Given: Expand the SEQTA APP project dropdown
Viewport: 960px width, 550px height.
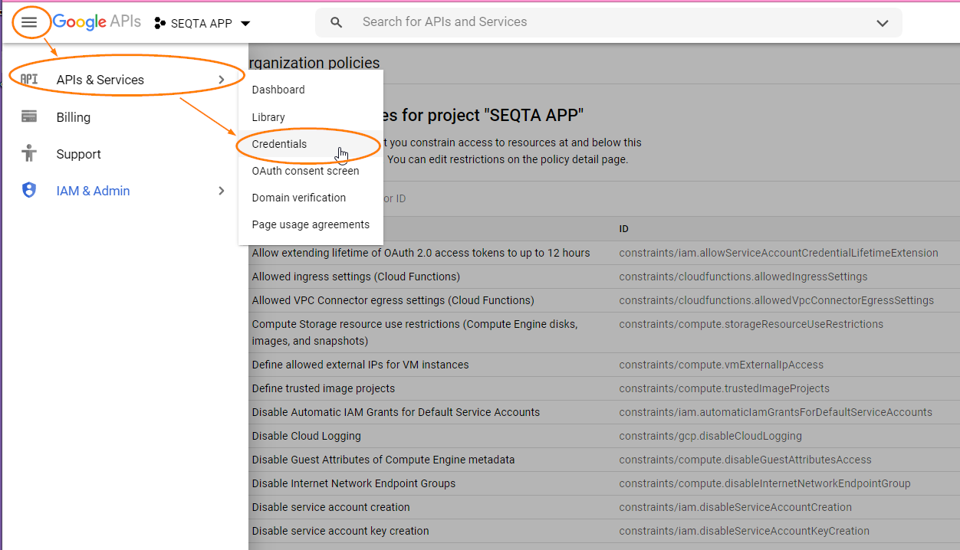Looking at the screenshot, I should (245, 24).
